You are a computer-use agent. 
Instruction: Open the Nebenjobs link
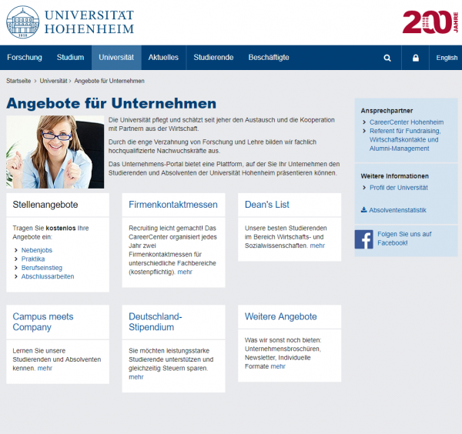point(37,250)
